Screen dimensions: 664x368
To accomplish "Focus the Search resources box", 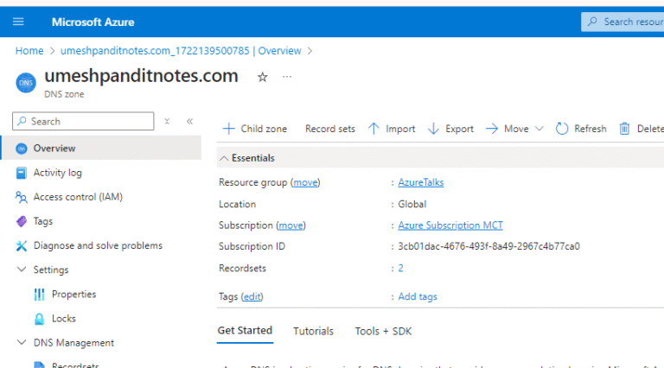I will 622,22.
